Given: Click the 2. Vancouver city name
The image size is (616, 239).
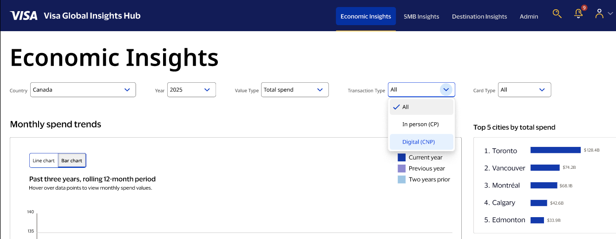Looking at the screenshot, I should 505,168.
